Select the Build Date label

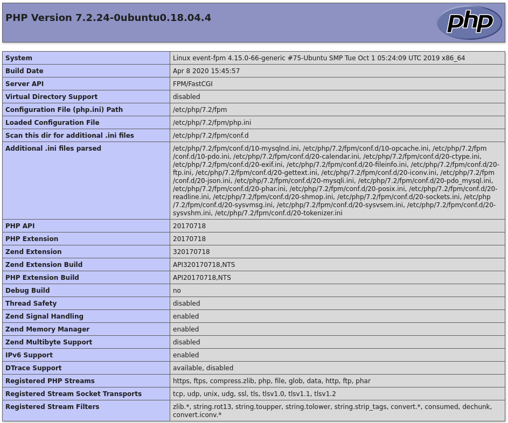click(x=24, y=71)
